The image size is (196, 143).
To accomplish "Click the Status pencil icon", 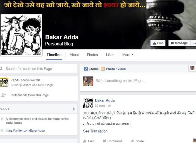I will click(86, 69).
